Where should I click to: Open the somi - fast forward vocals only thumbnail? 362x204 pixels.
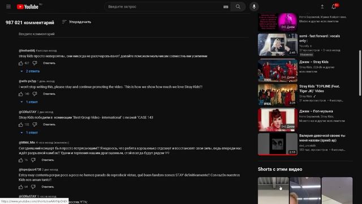[x=278, y=45]
